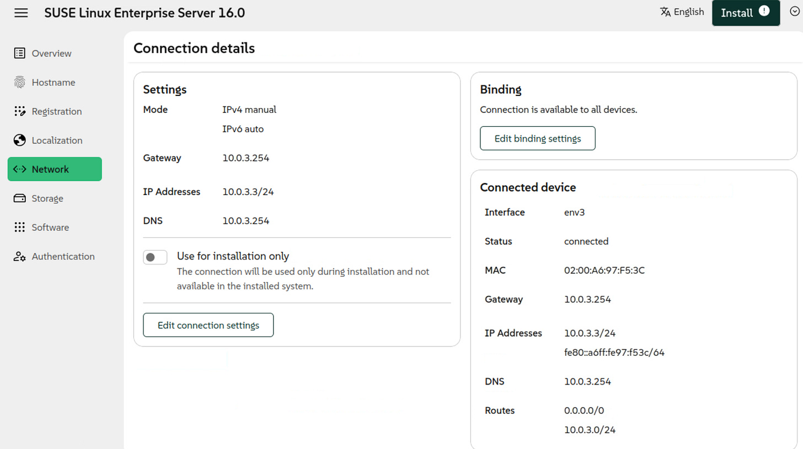Click the Interface label
The width and height of the screenshot is (803, 449).
click(505, 213)
